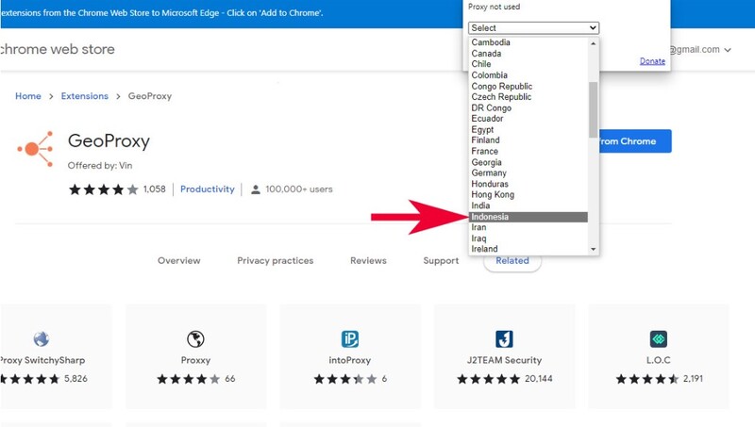Switch to the Support tab
Screen dimensions: 755x427
tap(441, 260)
